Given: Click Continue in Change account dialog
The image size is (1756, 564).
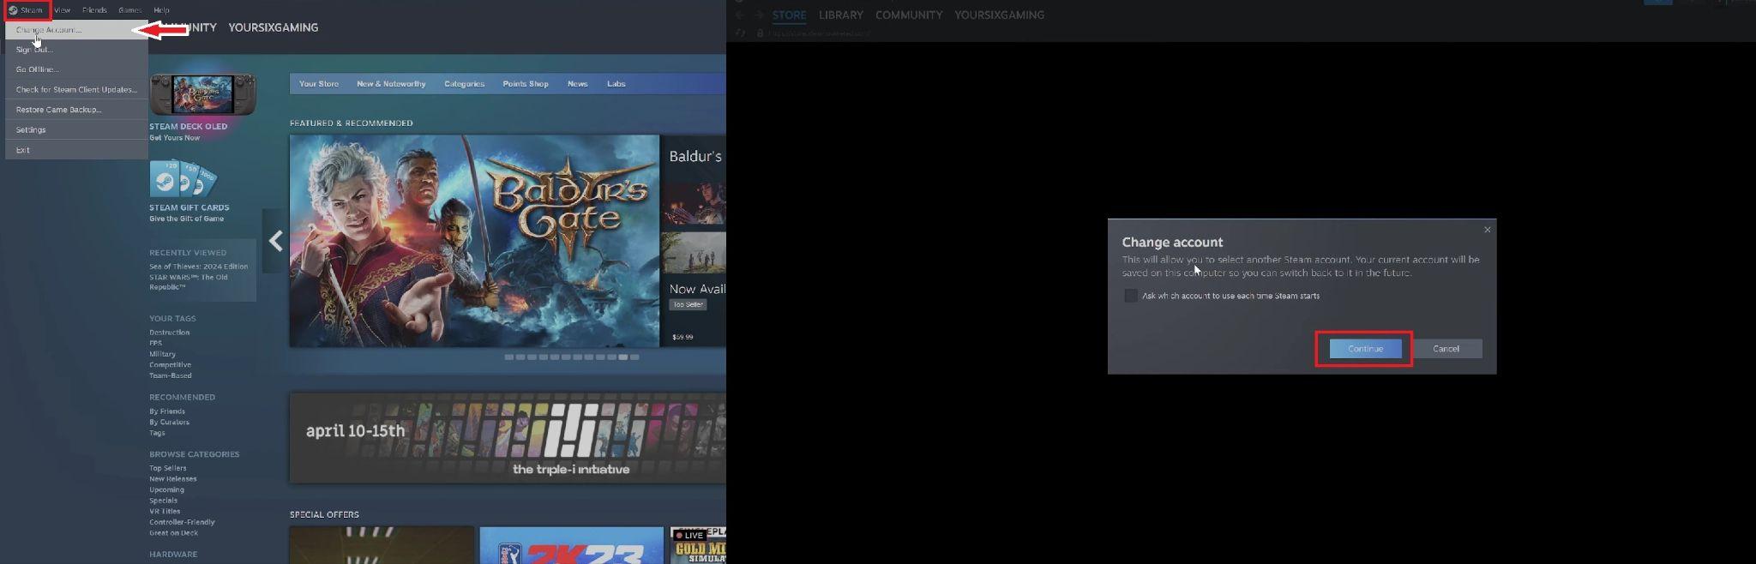Looking at the screenshot, I should [x=1365, y=349].
